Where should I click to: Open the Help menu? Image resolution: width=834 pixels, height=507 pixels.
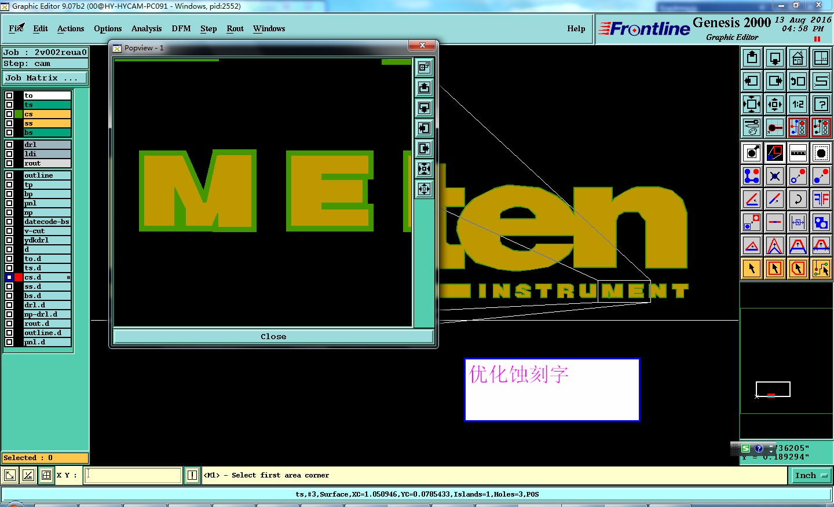click(x=576, y=28)
